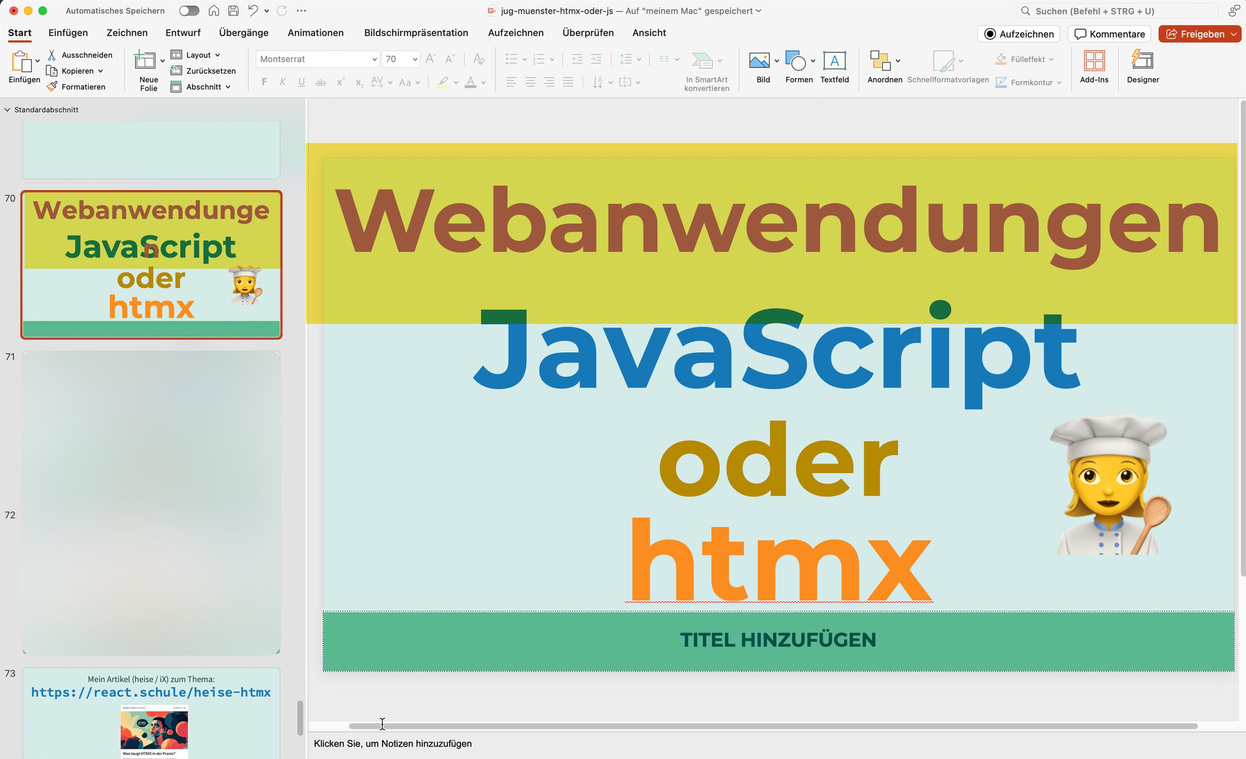The width and height of the screenshot is (1246, 759).
Task: Toggle Automatisches Speichern switch
Action: (189, 11)
